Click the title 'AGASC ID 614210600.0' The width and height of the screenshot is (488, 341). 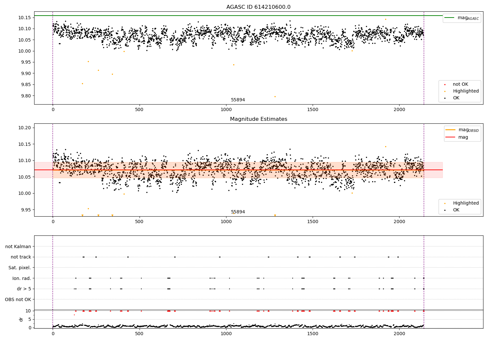258,7
